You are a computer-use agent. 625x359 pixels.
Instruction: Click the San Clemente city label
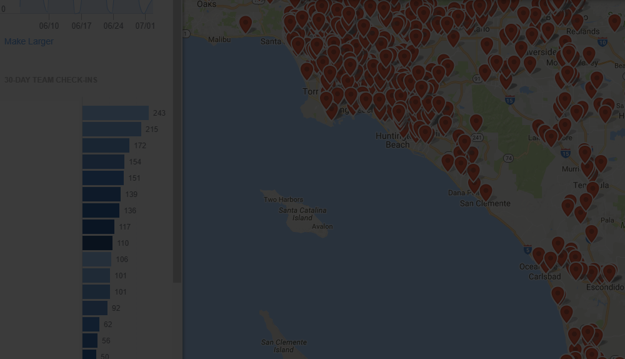[x=485, y=203]
